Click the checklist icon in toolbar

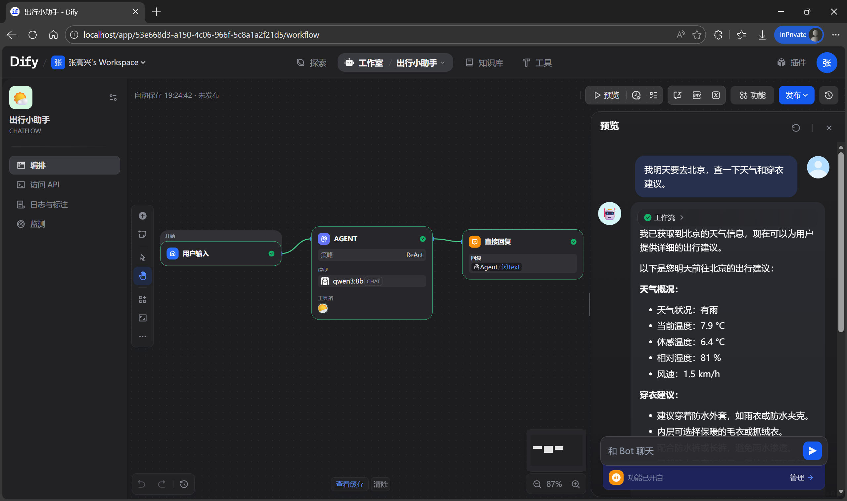pos(653,95)
